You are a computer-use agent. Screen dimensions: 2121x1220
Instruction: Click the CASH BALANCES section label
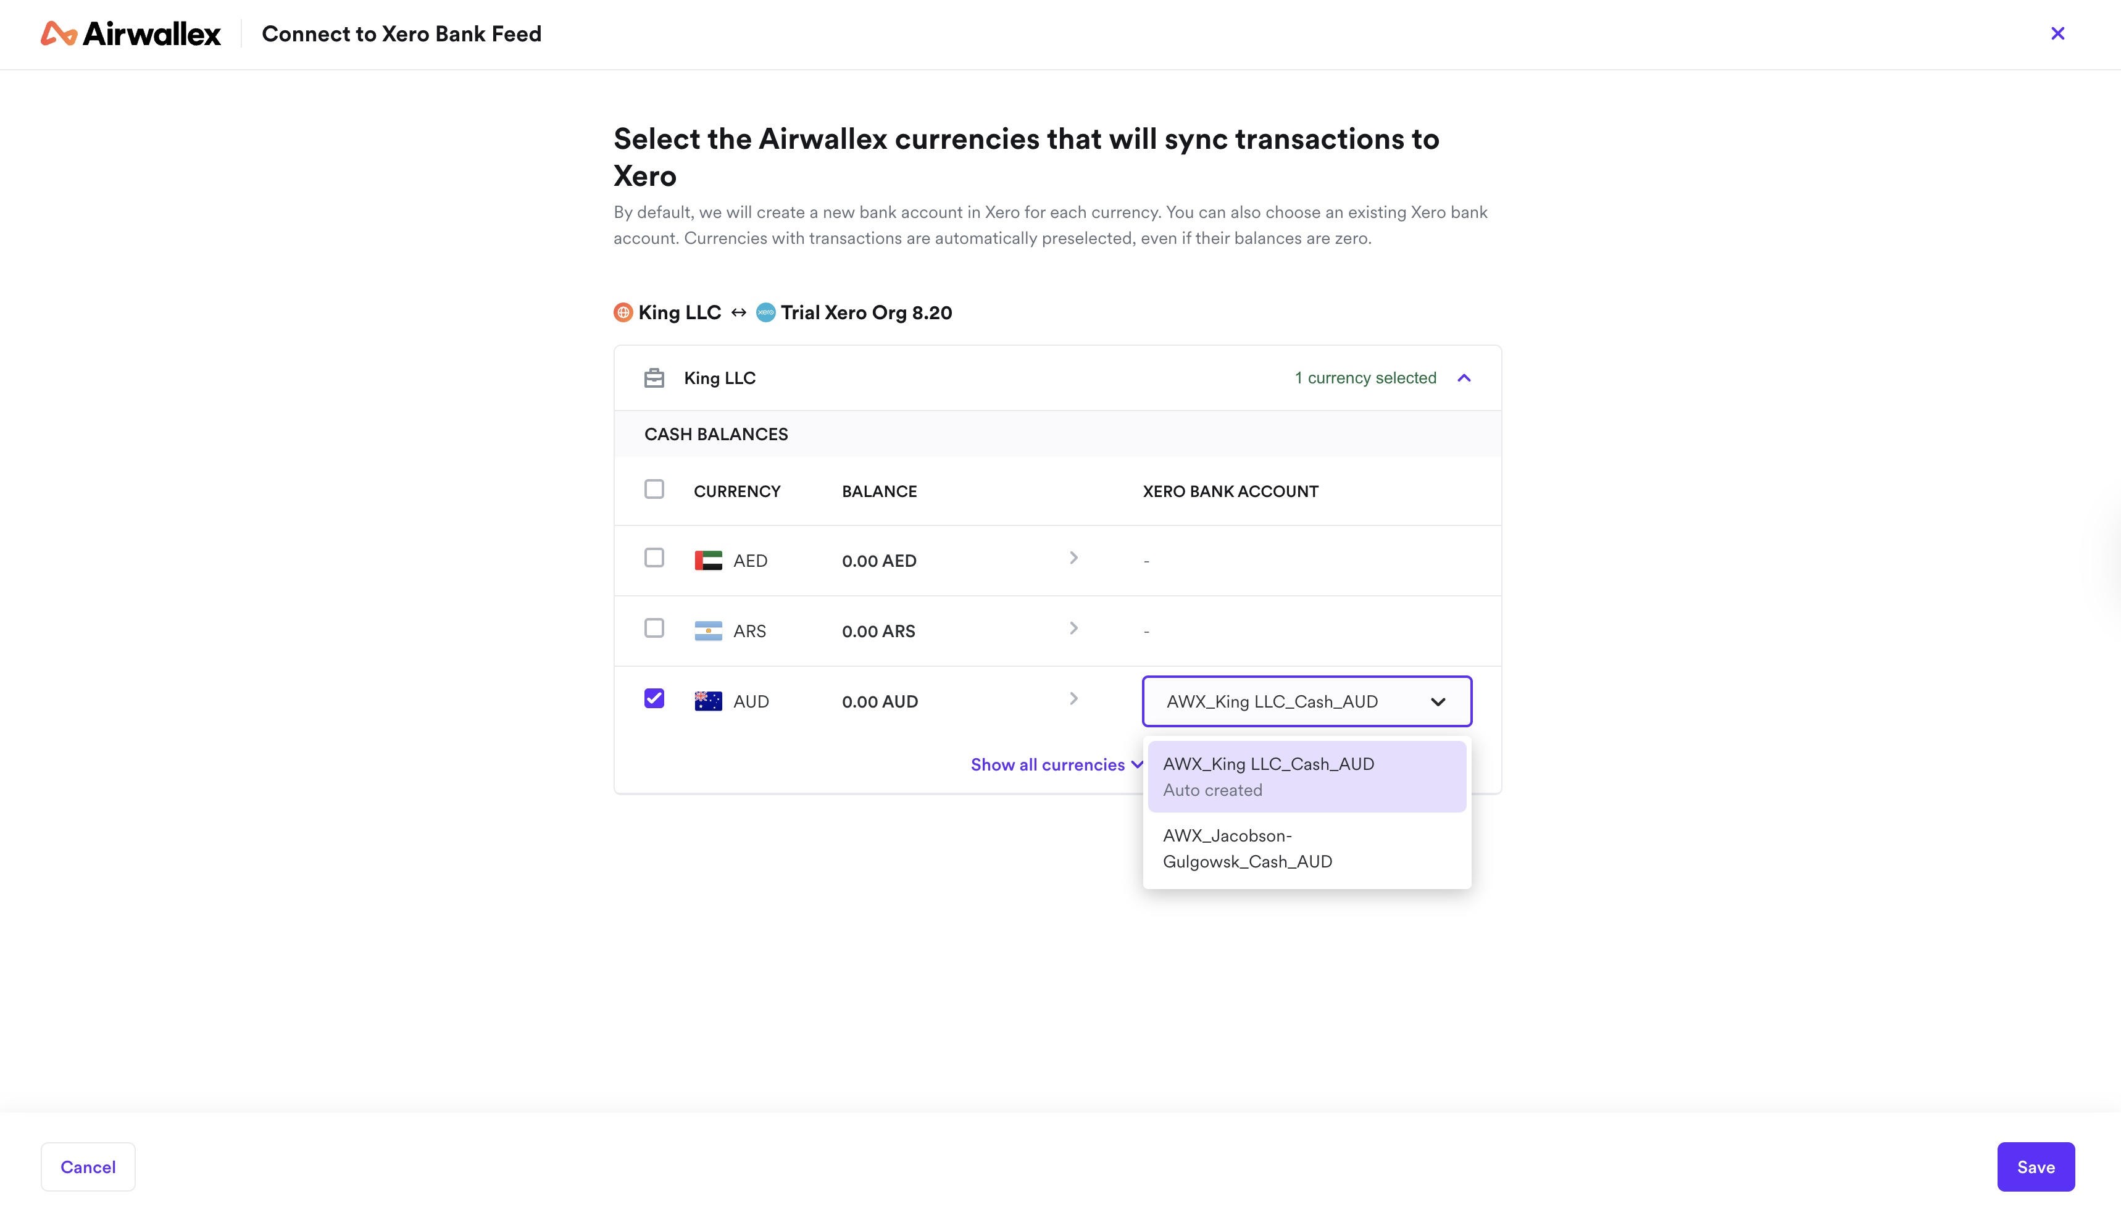click(x=716, y=434)
